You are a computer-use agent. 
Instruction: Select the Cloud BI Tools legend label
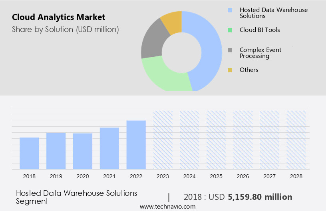point(259,30)
